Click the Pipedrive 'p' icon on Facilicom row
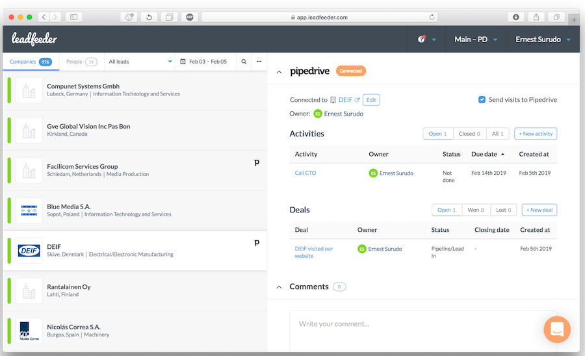 click(257, 162)
